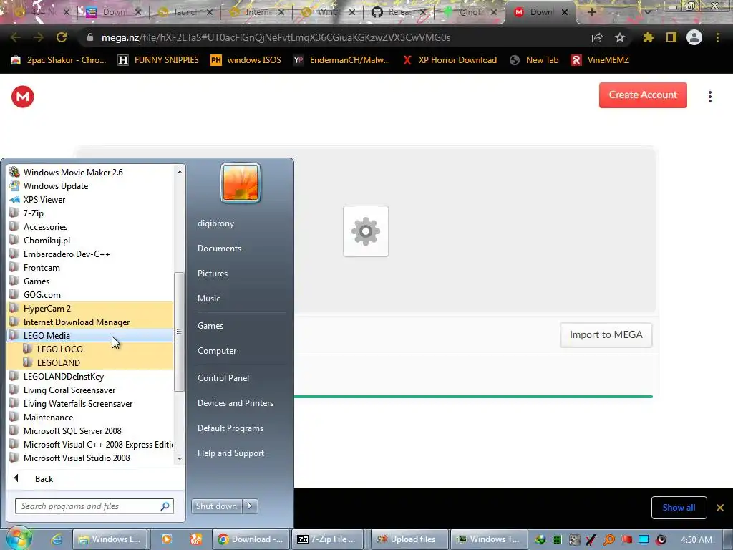Click the search magnifier icon in Start menu

(x=165, y=506)
